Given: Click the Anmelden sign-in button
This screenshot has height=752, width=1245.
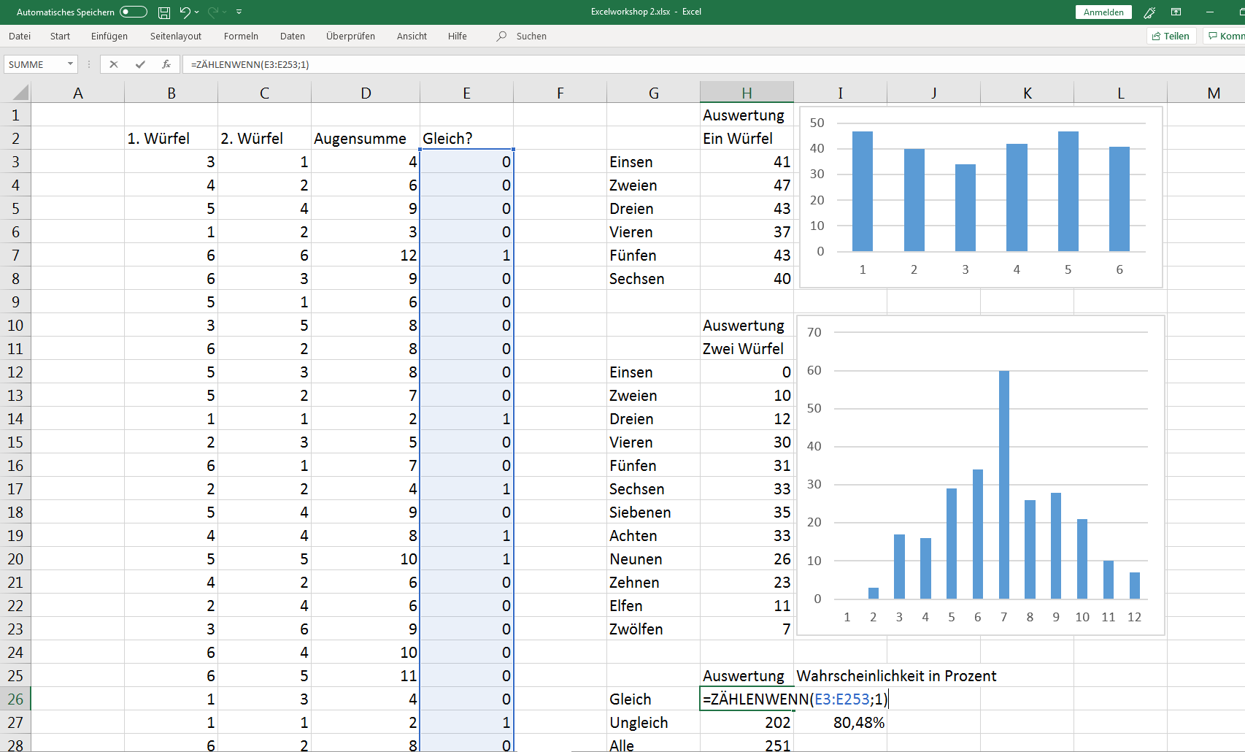Looking at the screenshot, I should coord(1103,12).
